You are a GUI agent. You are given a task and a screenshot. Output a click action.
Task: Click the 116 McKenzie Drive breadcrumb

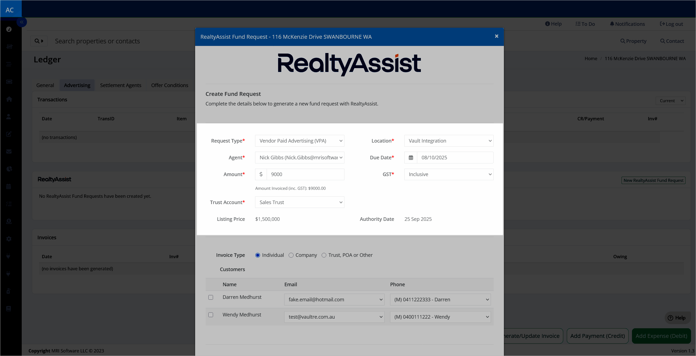[645, 59]
